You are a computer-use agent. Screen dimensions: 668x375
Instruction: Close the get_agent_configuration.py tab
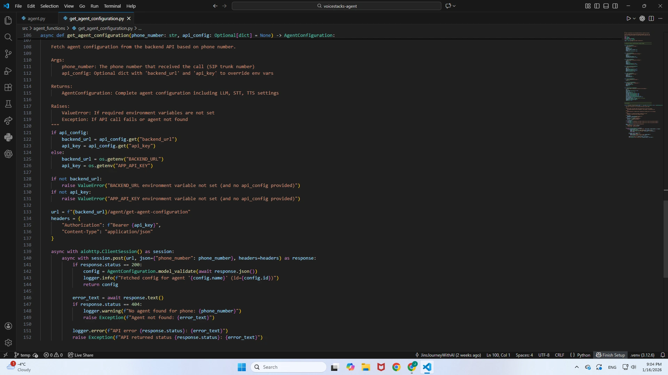pyautogui.click(x=129, y=18)
